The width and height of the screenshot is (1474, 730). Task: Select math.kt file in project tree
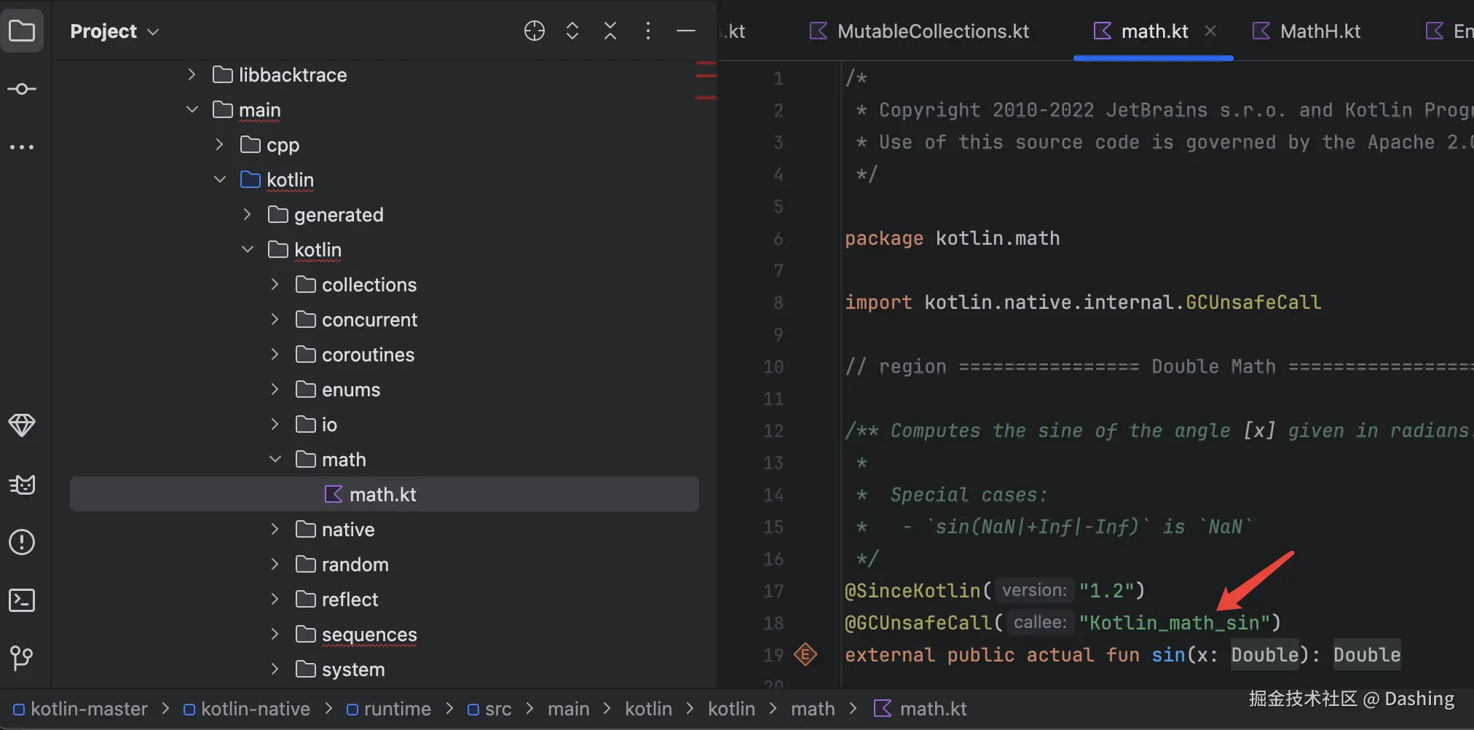[x=382, y=495]
